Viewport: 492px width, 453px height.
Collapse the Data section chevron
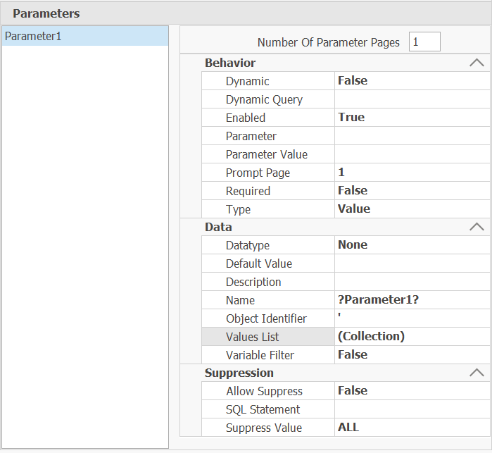point(477,227)
